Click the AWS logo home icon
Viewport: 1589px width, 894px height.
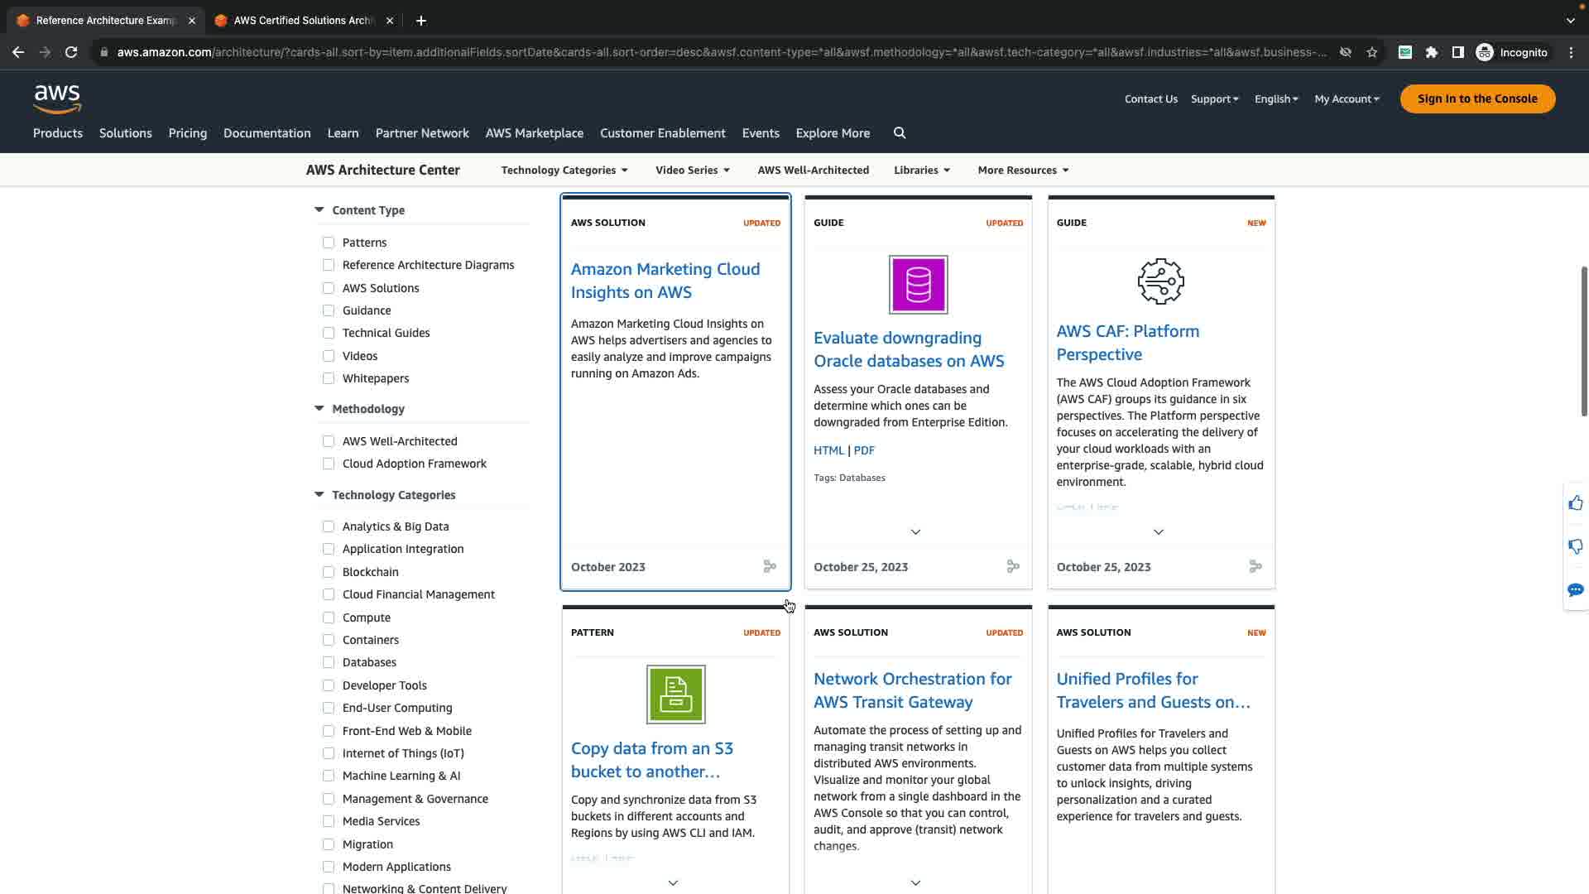tap(57, 99)
